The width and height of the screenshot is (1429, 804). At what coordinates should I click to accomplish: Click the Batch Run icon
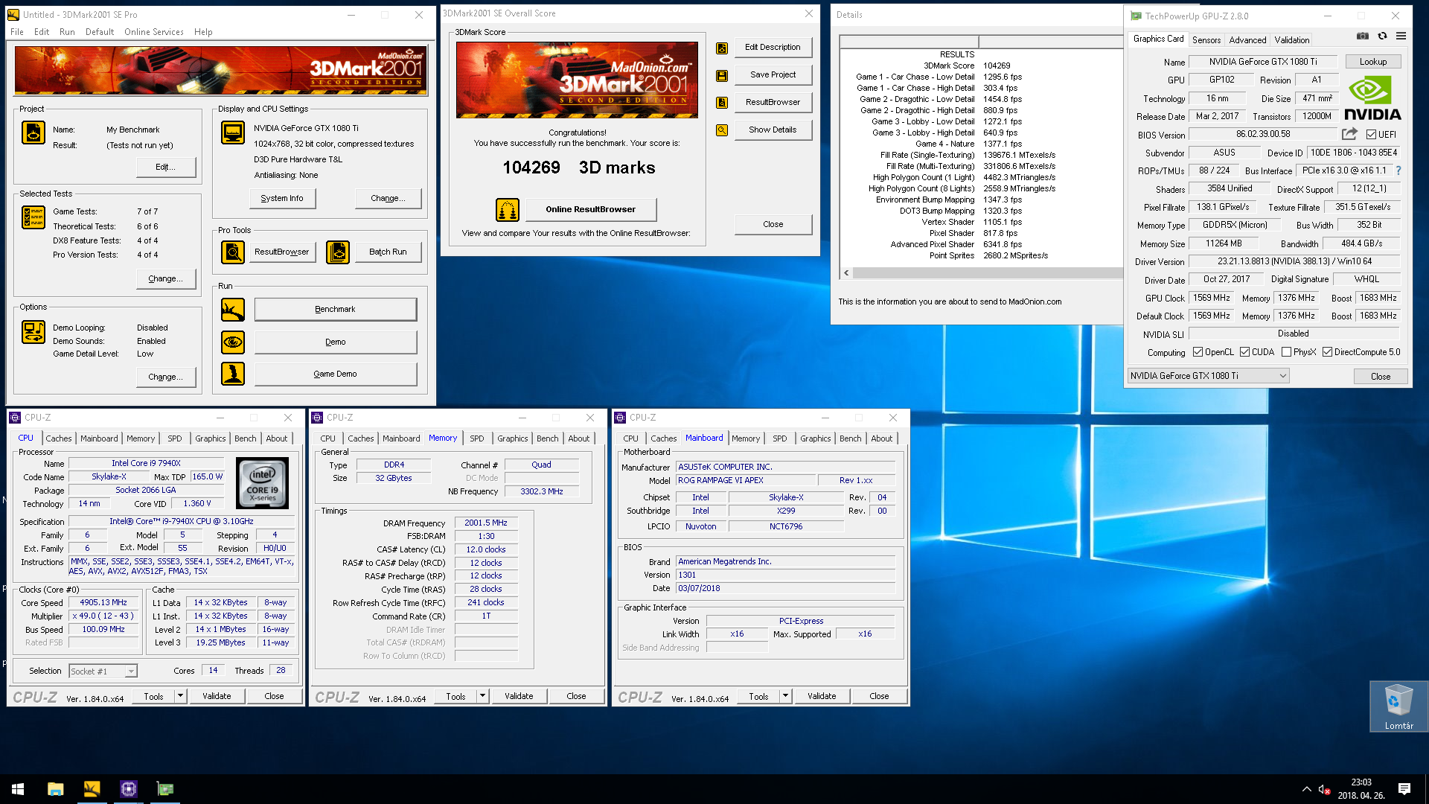(338, 252)
